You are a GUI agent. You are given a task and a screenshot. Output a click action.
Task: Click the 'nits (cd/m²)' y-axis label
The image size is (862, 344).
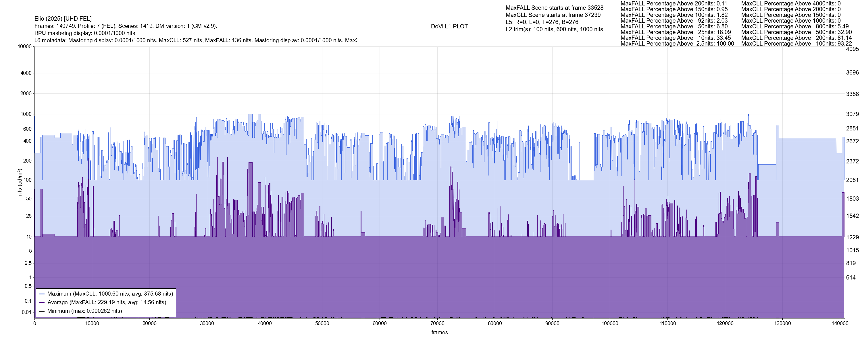tap(20, 182)
